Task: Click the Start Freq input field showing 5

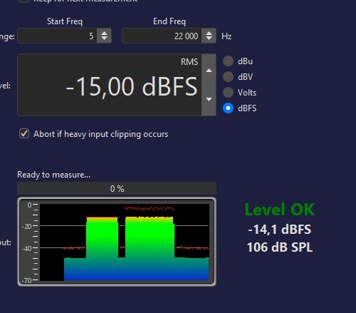Action: pyautogui.click(x=57, y=36)
